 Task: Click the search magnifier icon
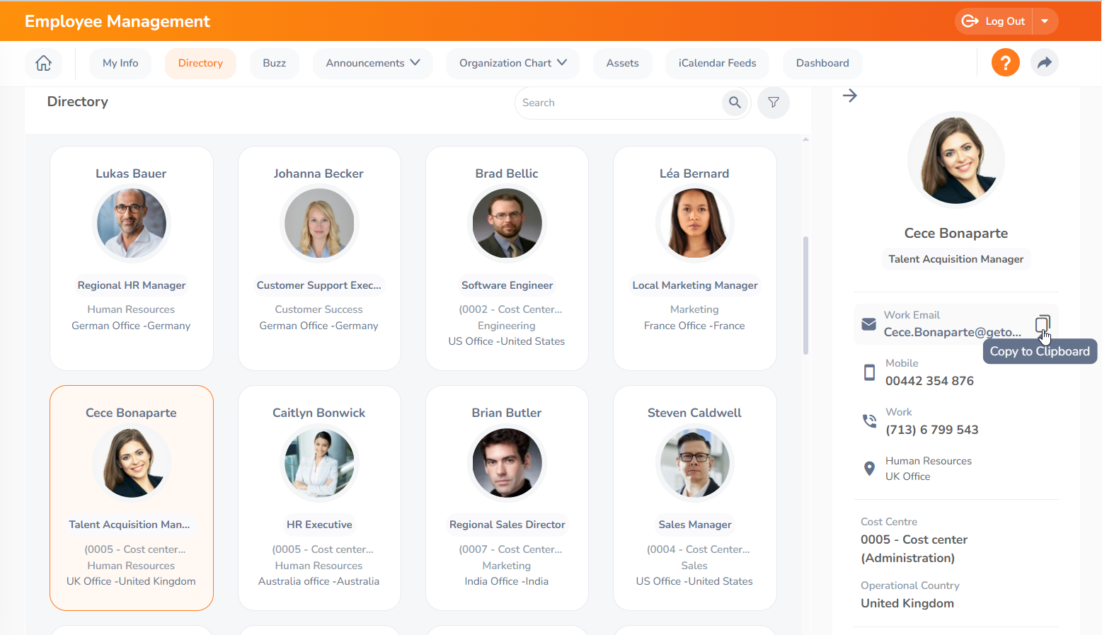tap(735, 103)
